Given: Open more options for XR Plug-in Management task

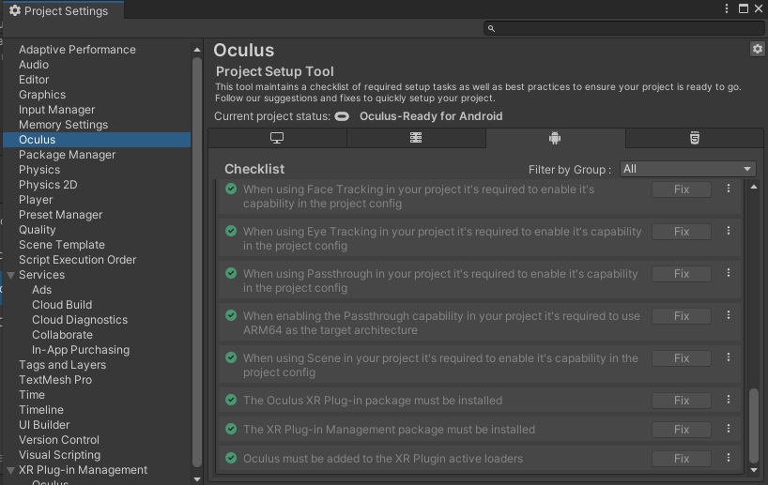Looking at the screenshot, I should [x=729, y=428].
